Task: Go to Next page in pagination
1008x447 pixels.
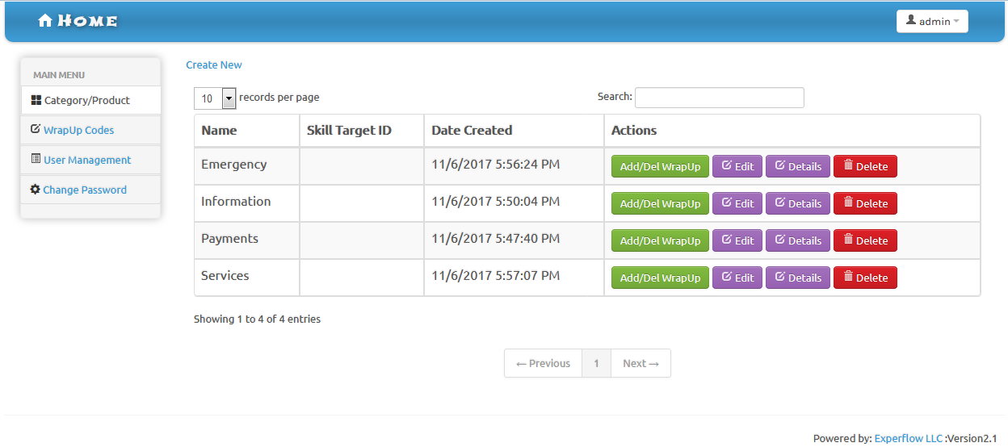Action: click(640, 363)
